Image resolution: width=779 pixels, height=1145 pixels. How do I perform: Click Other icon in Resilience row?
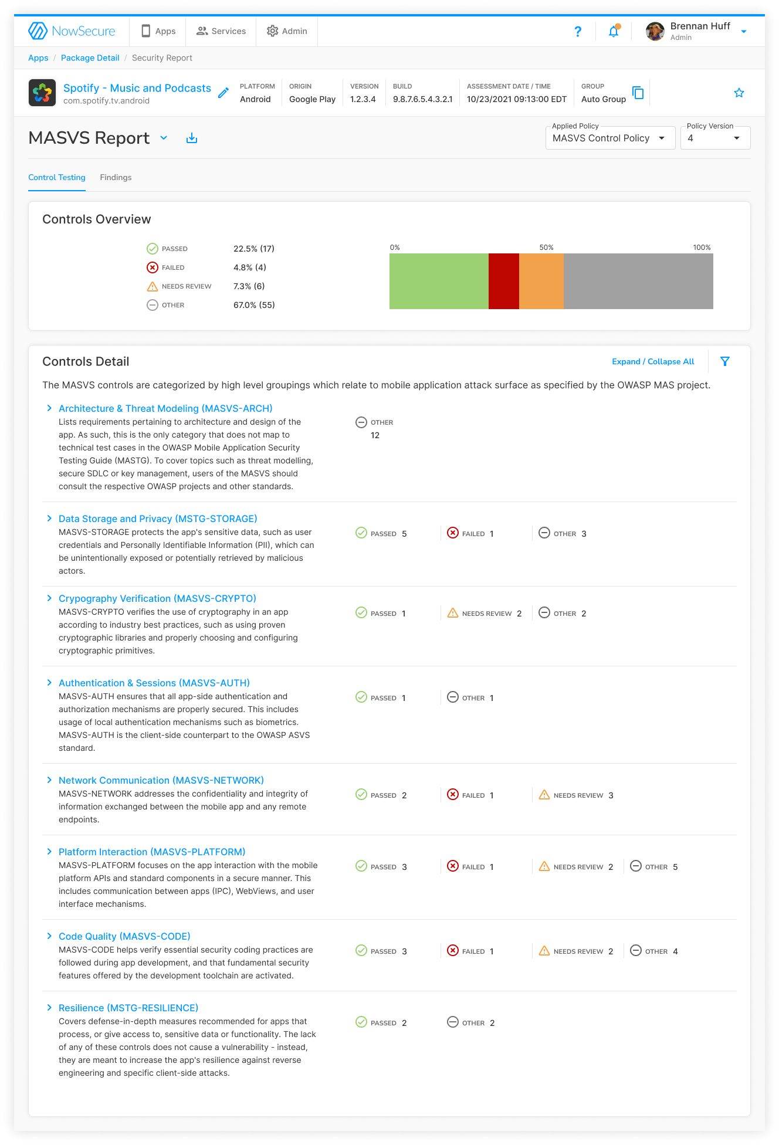point(453,1022)
